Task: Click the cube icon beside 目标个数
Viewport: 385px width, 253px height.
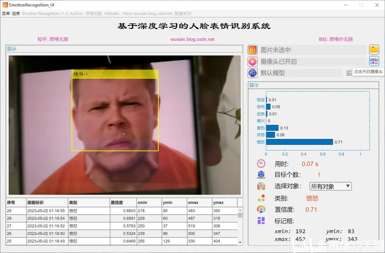Action: (261, 175)
